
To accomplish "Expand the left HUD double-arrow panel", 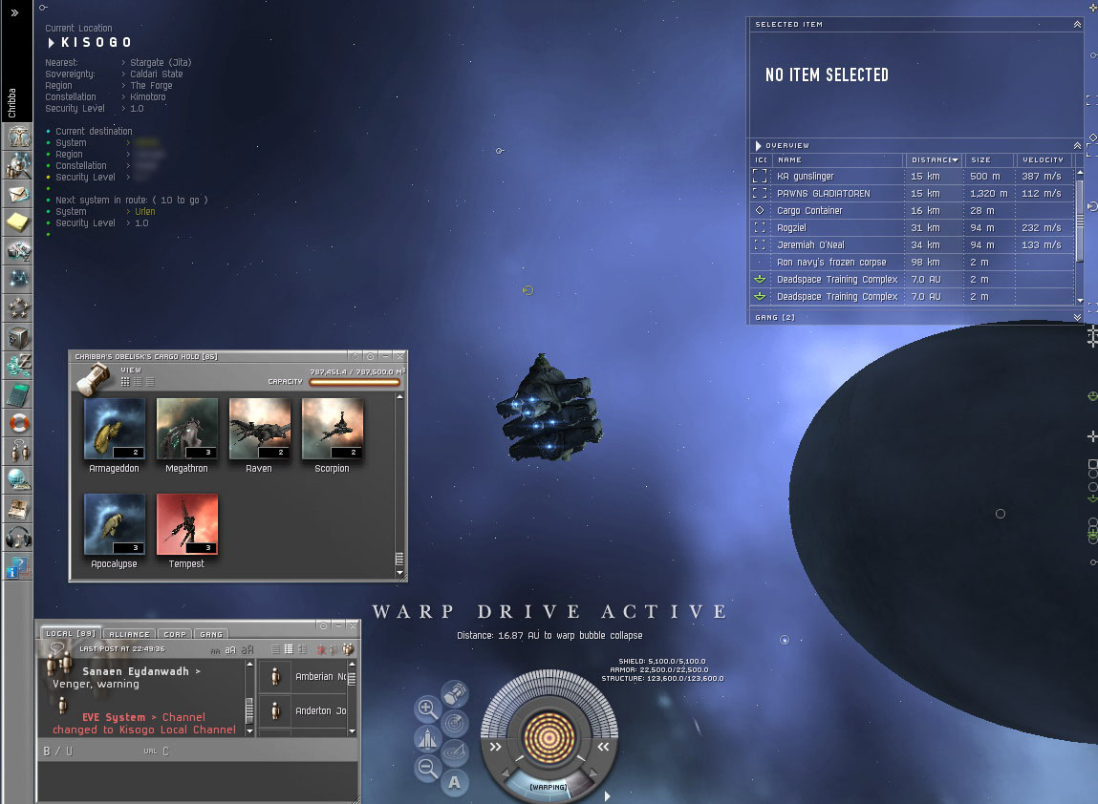I will (x=496, y=747).
